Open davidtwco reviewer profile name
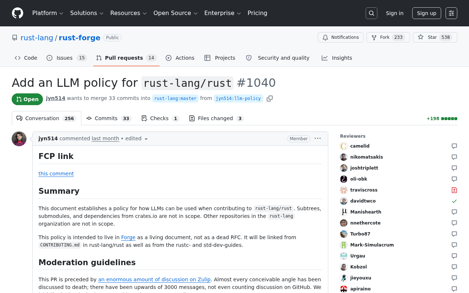 [x=363, y=201]
